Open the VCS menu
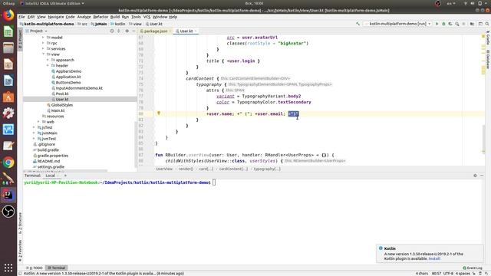Image resolution: width=491 pixels, height=276 pixels. coord(147,17)
